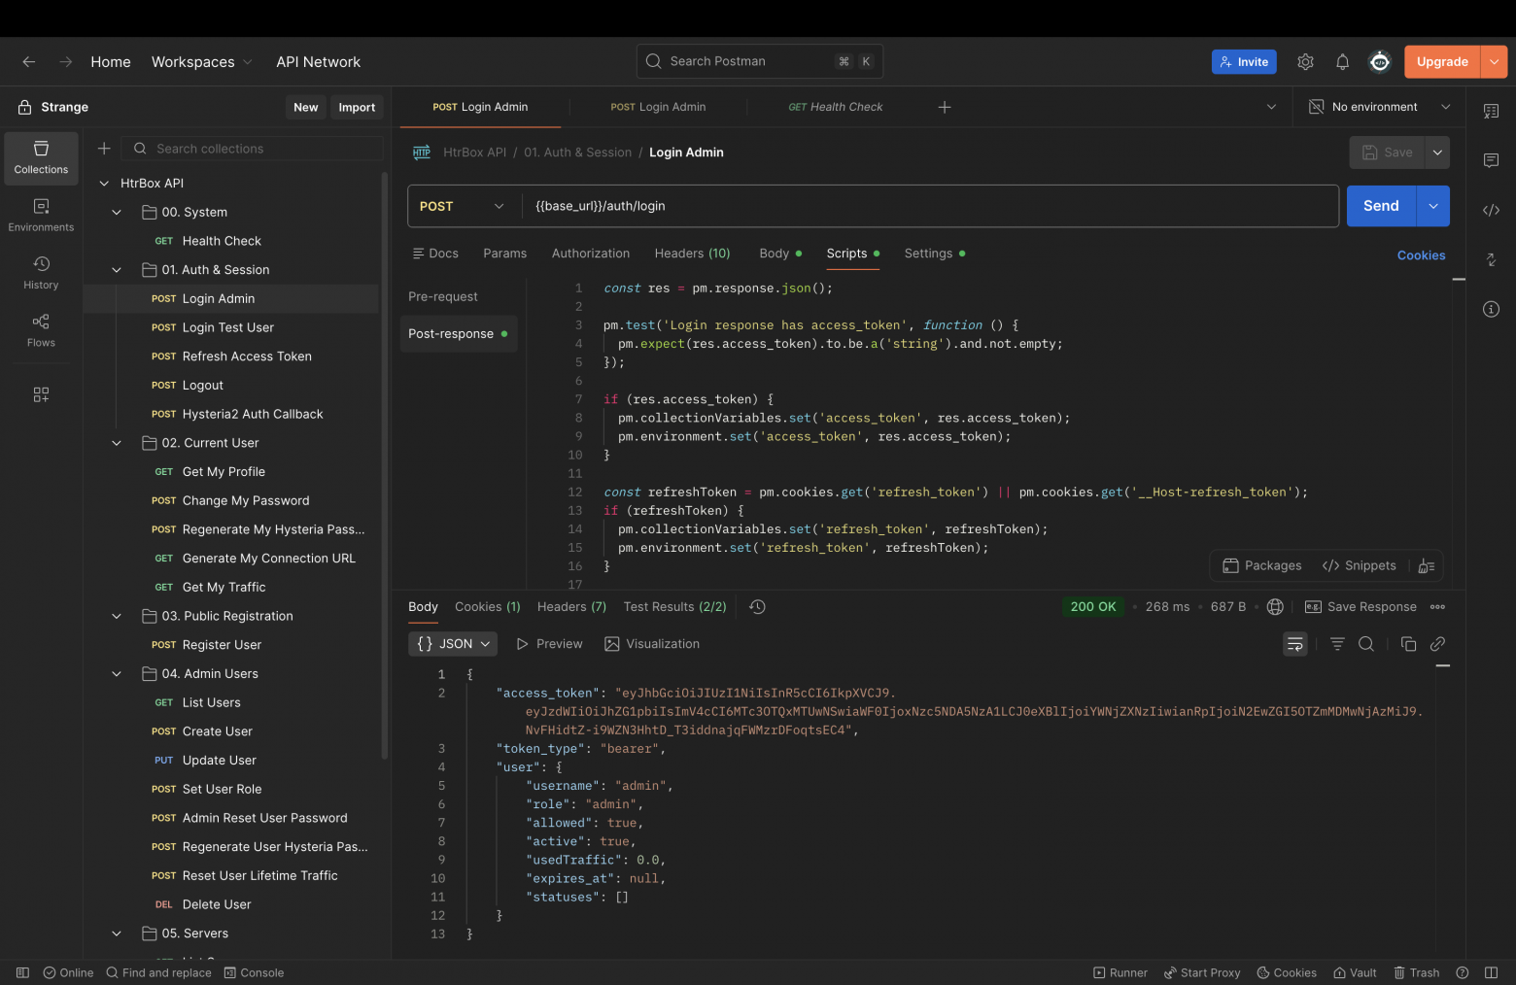The width and height of the screenshot is (1516, 985).
Task: Click the response link icon
Action: point(1437,643)
